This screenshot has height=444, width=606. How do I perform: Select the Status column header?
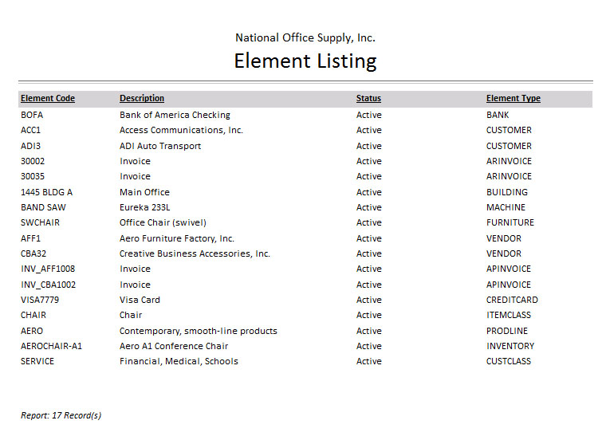368,99
